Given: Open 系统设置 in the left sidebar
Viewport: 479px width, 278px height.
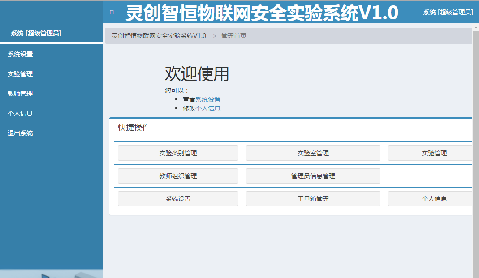Looking at the screenshot, I should (20, 54).
